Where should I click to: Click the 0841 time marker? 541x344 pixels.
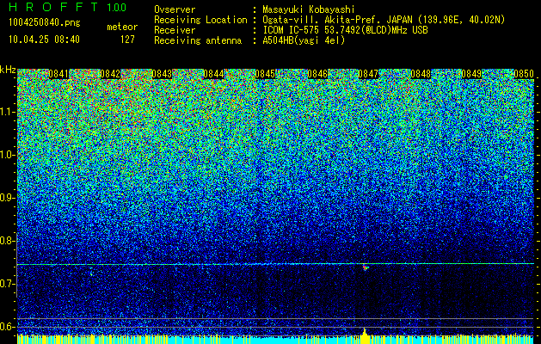click(x=58, y=74)
